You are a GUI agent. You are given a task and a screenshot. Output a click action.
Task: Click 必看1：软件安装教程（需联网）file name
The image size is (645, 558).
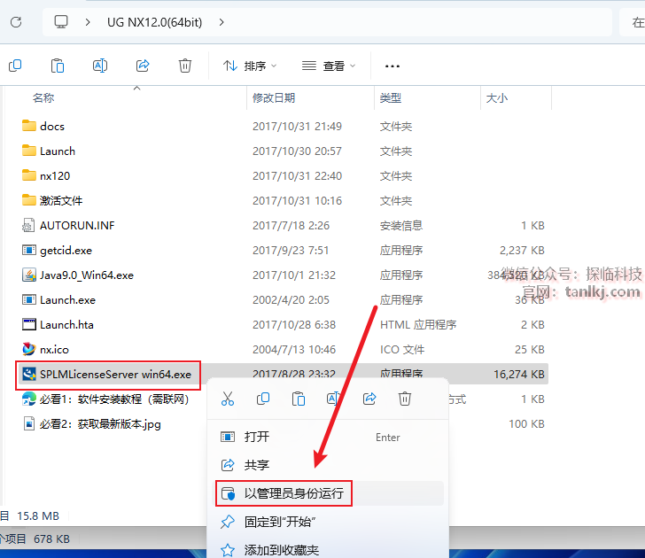(x=114, y=399)
